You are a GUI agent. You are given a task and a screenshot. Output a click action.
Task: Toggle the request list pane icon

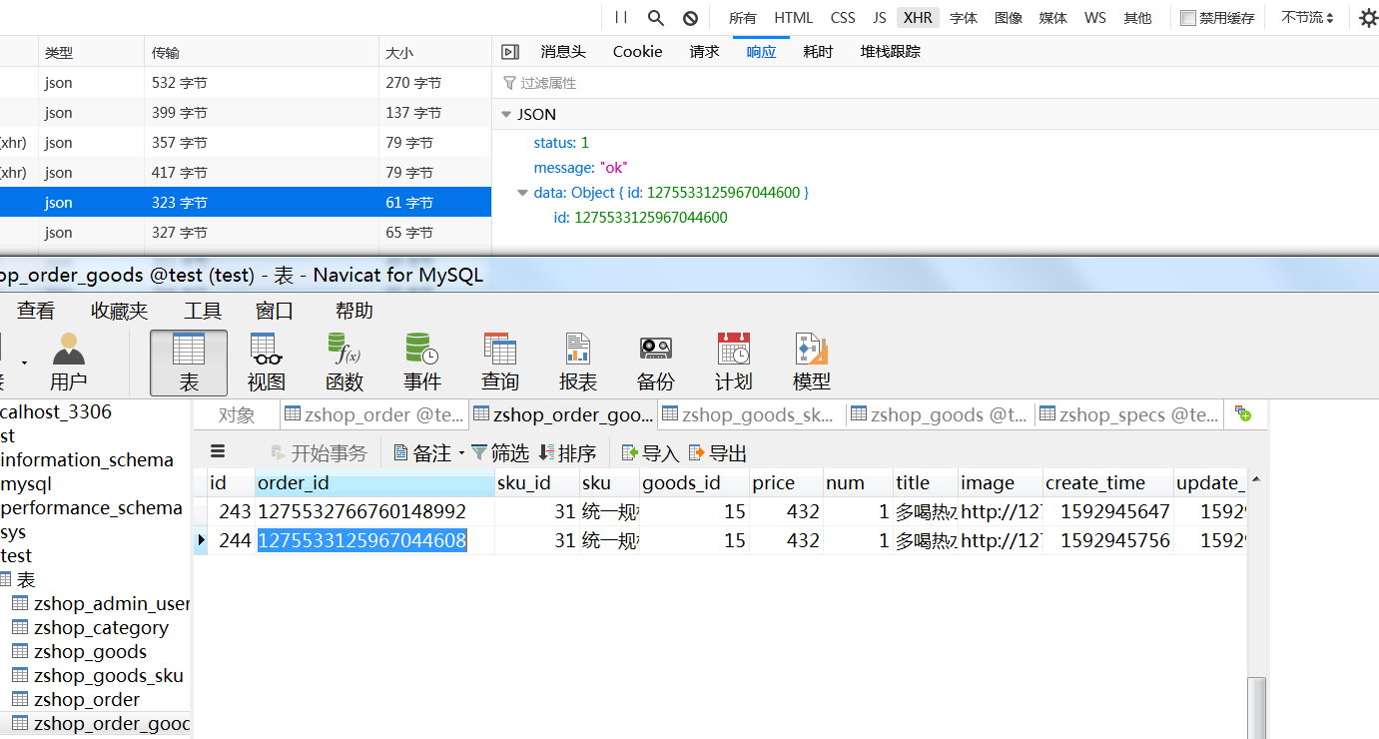(510, 52)
